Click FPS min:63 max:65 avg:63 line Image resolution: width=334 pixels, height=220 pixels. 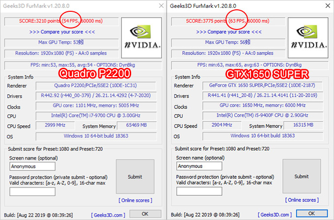point(250,65)
